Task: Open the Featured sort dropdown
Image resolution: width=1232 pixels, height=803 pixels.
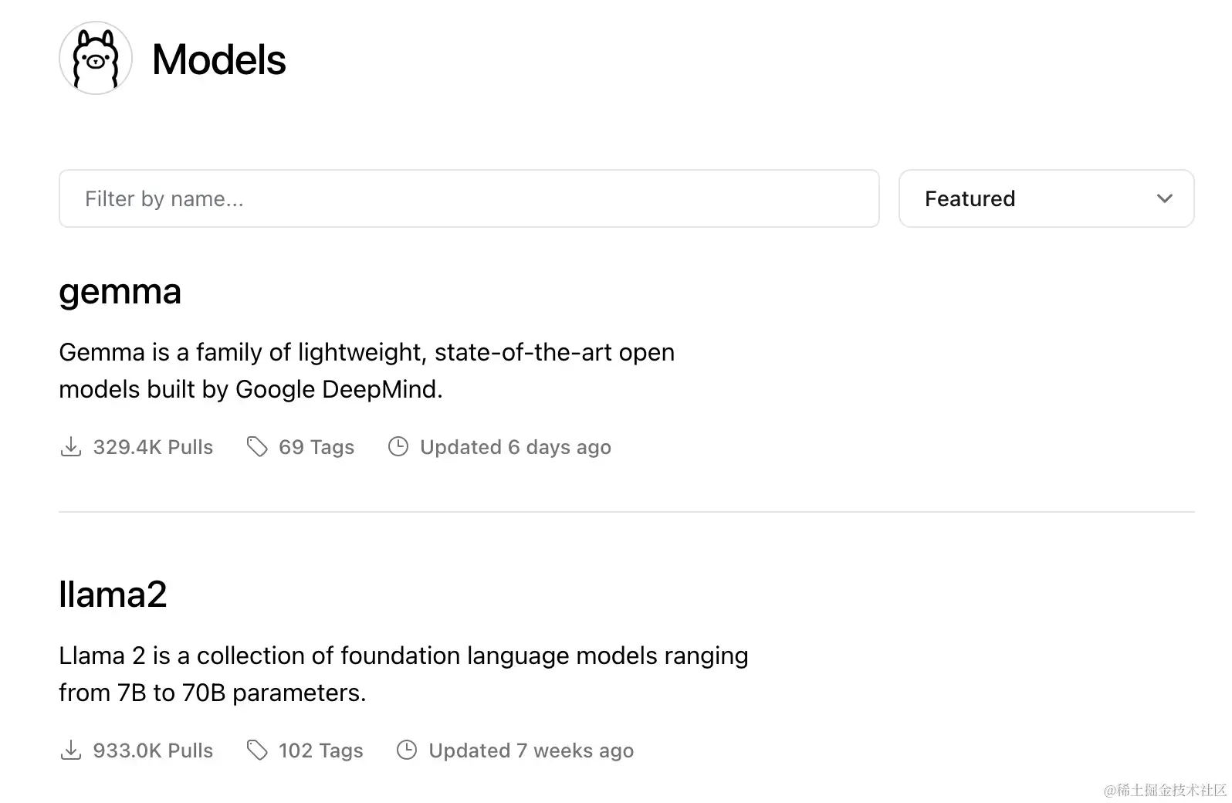Action: (x=1045, y=199)
